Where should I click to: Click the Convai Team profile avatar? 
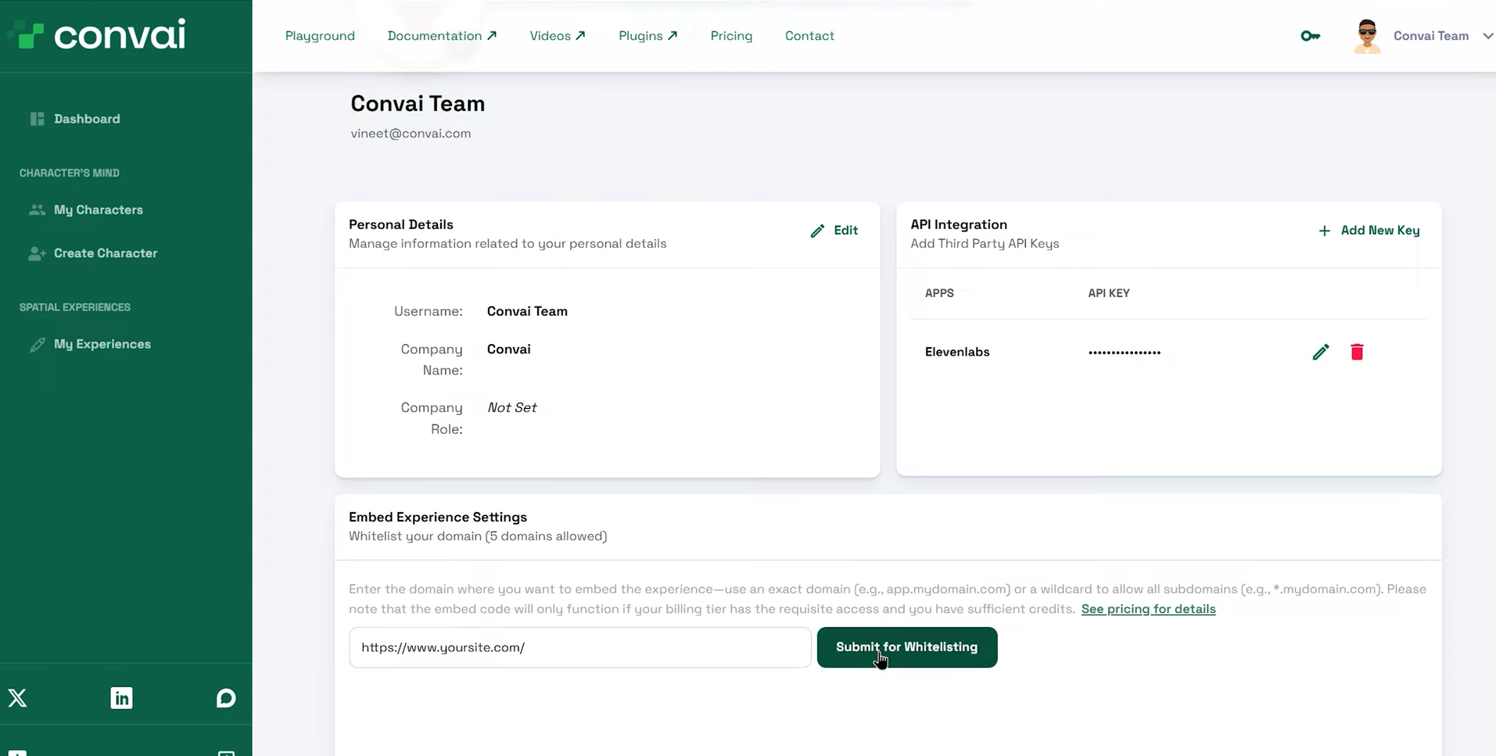pos(1367,36)
